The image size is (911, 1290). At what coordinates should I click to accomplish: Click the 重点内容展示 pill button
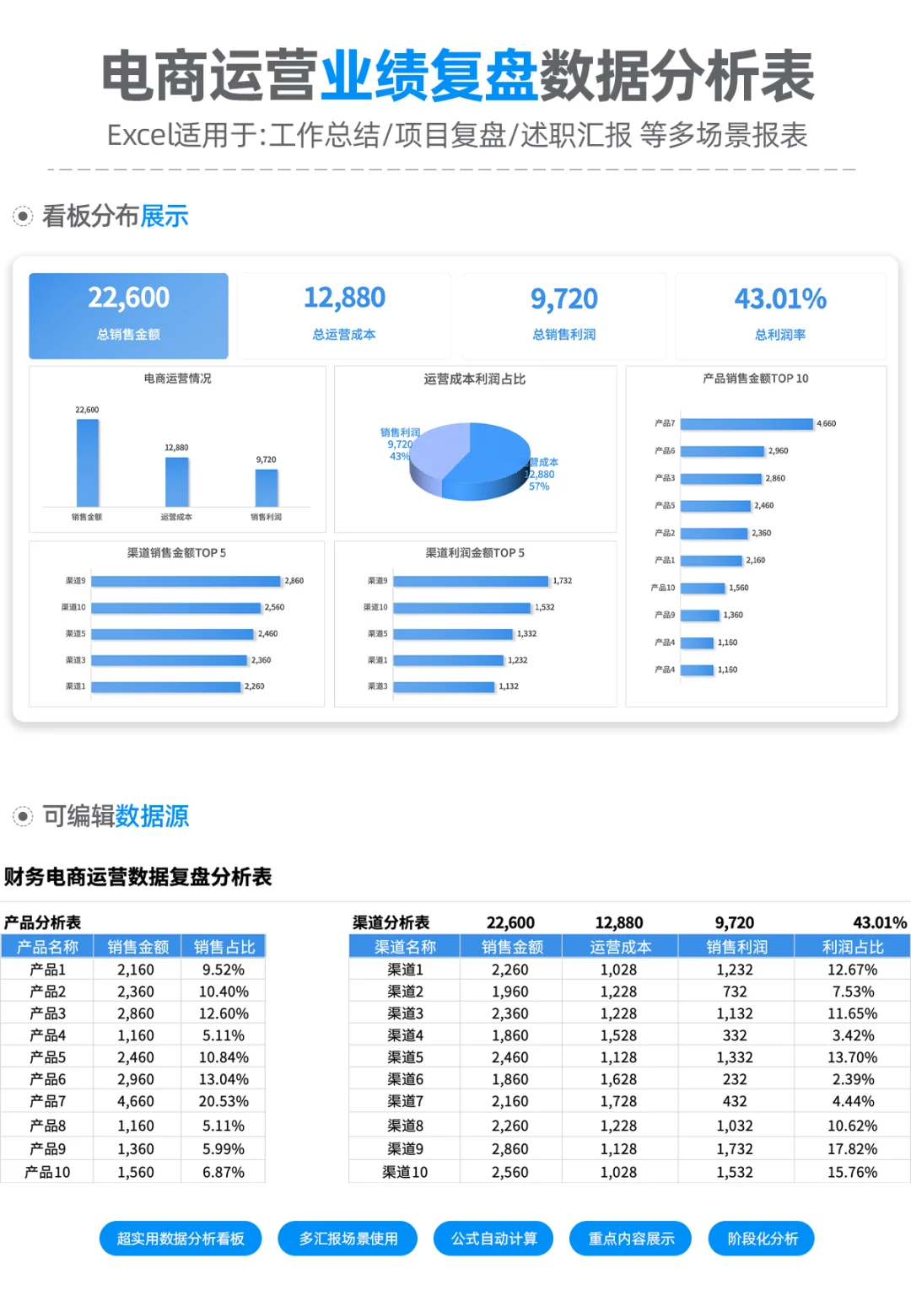[631, 1239]
